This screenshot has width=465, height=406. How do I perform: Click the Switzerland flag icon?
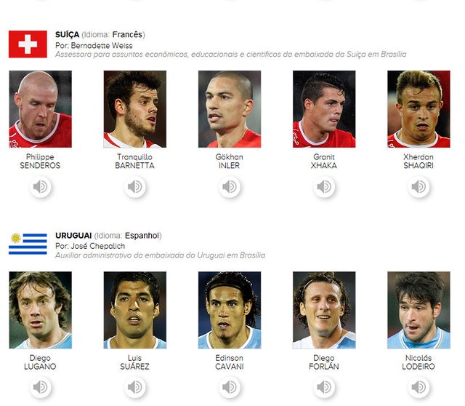tap(28, 44)
